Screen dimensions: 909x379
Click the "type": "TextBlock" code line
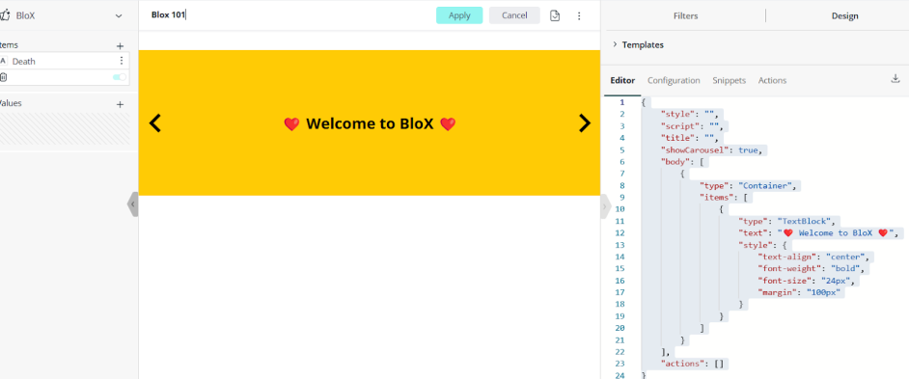click(788, 222)
